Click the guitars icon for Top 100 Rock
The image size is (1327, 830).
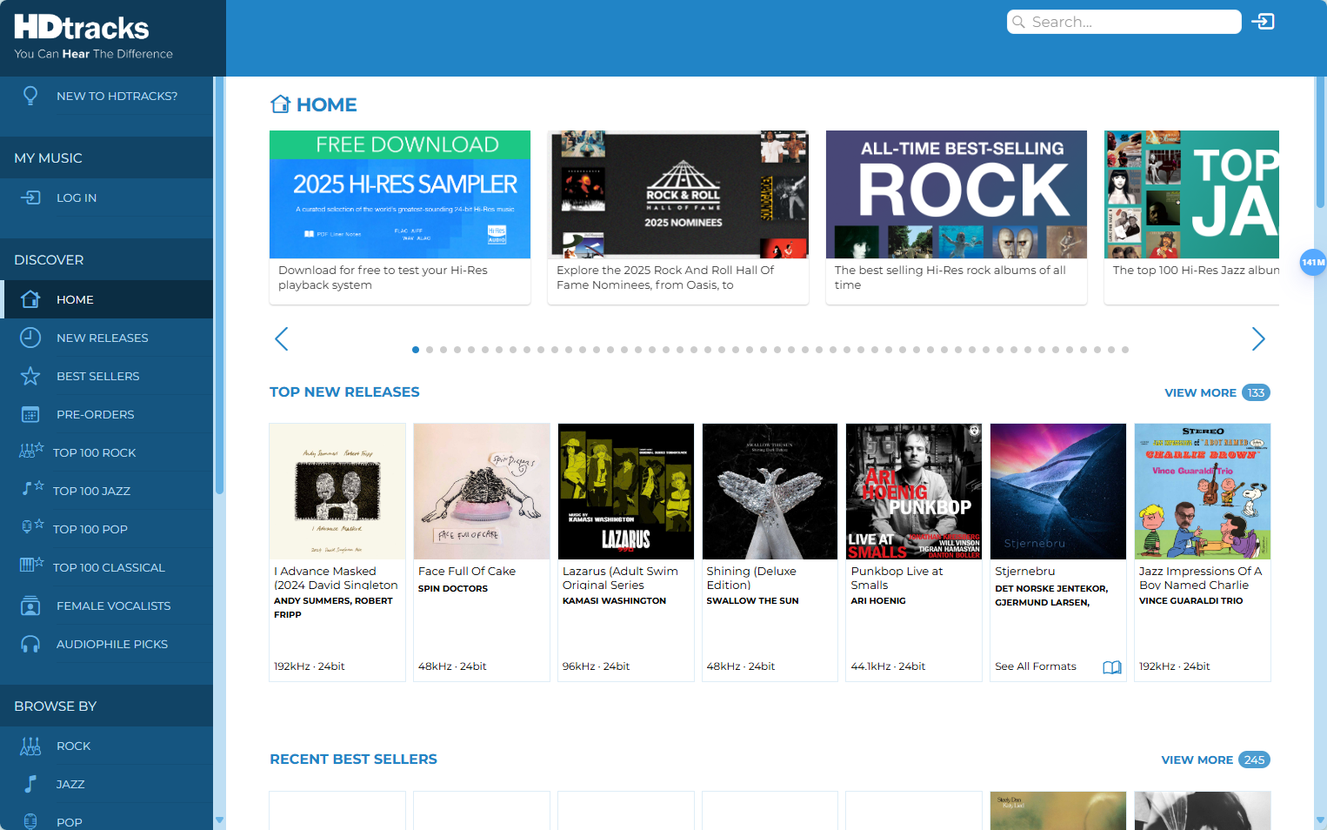31,451
